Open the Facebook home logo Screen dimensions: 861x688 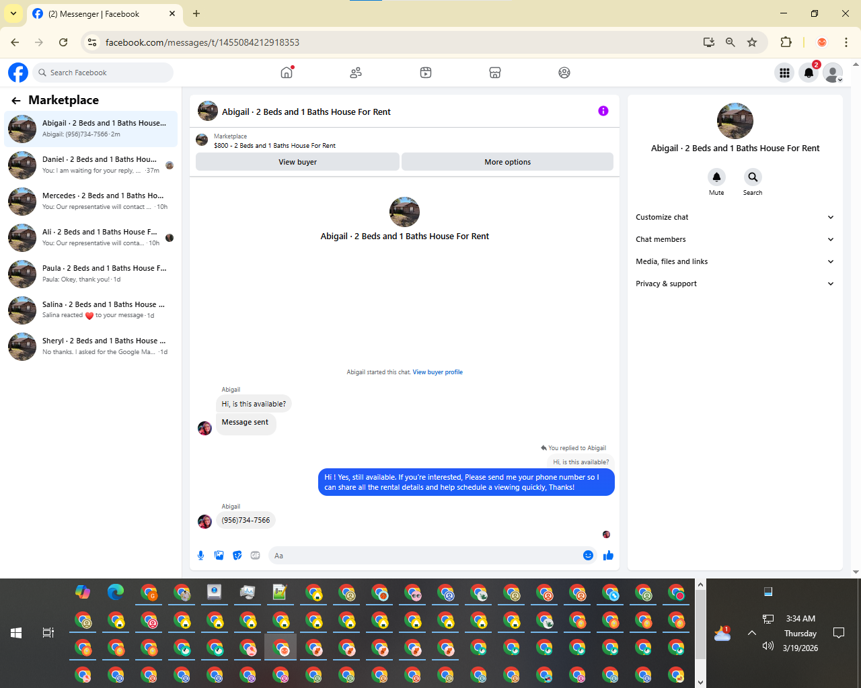click(18, 73)
